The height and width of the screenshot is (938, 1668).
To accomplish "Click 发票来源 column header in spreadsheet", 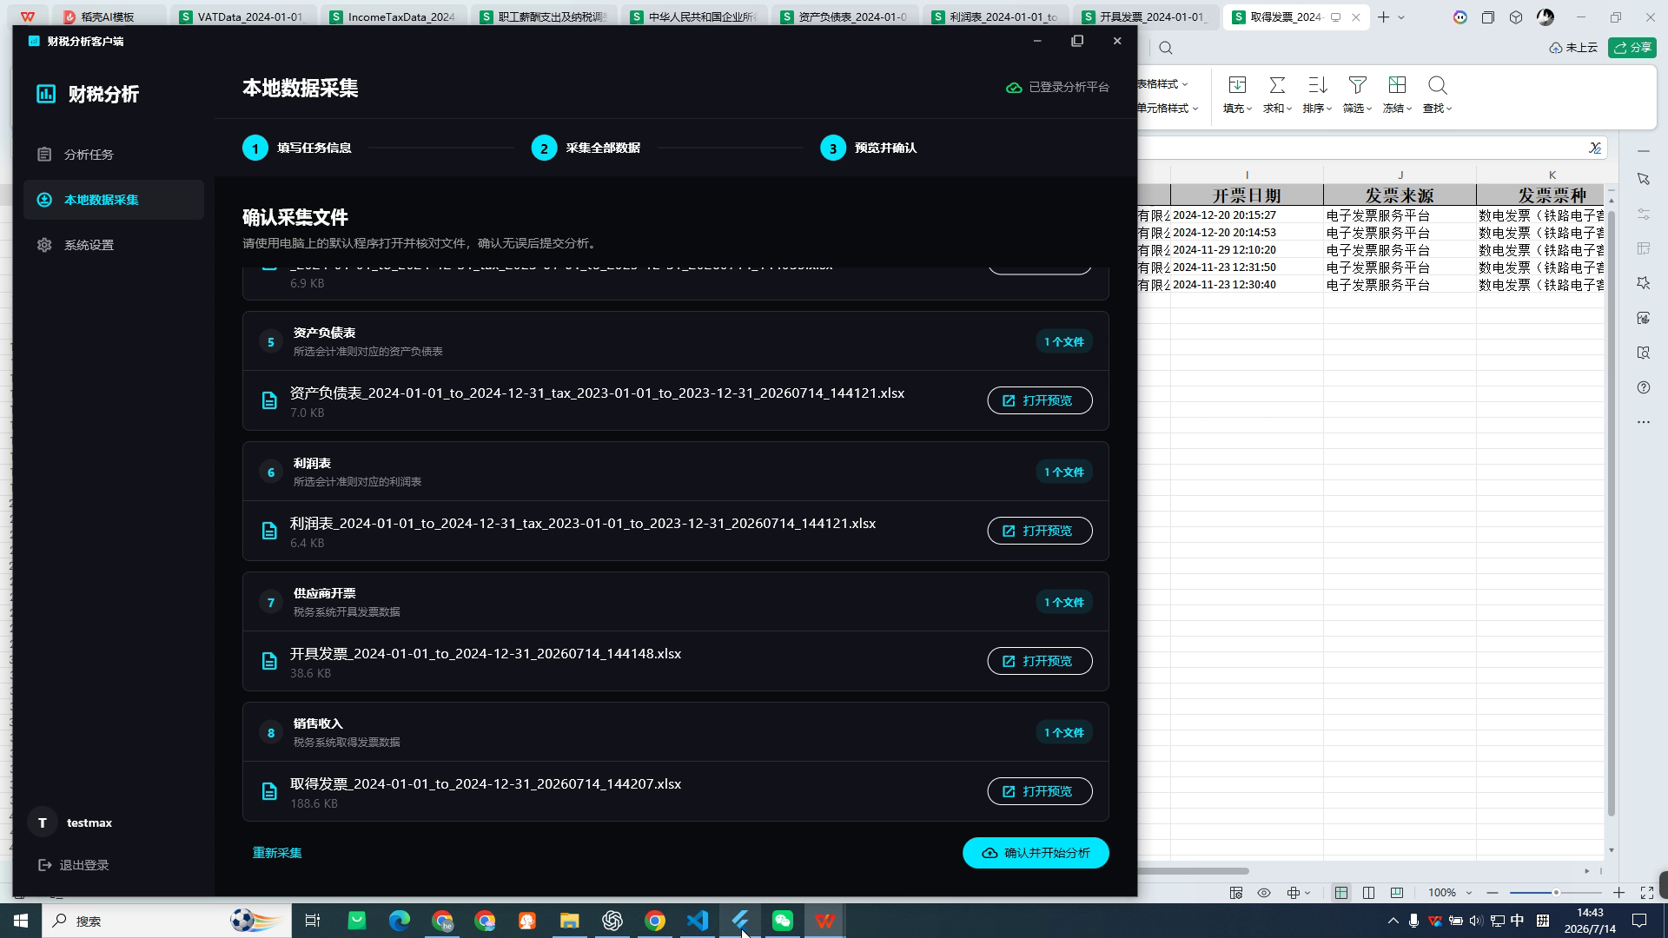I will (x=1400, y=195).
